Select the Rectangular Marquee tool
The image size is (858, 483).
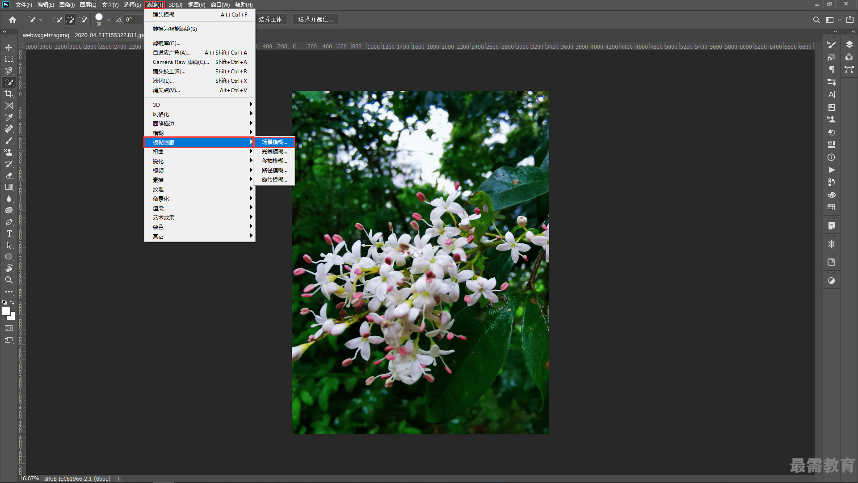tap(9, 59)
